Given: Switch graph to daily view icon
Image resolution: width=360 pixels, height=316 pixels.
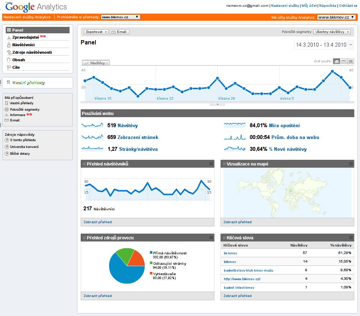Looking at the screenshot, I should click(x=337, y=61).
